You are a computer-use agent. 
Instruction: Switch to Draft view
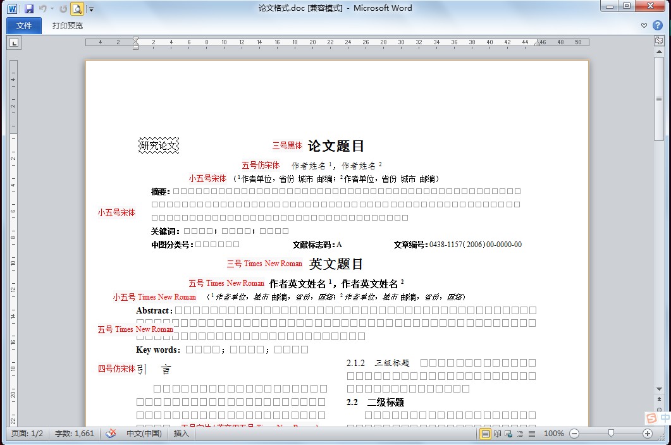pyautogui.click(x=531, y=434)
